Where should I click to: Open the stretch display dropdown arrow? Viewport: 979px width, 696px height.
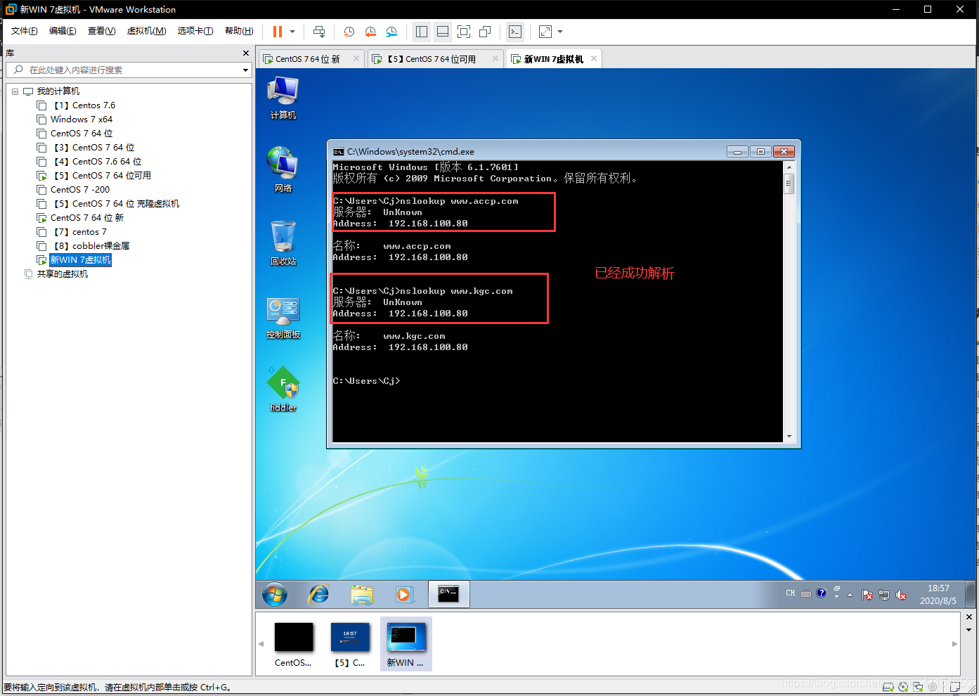(560, 32)
